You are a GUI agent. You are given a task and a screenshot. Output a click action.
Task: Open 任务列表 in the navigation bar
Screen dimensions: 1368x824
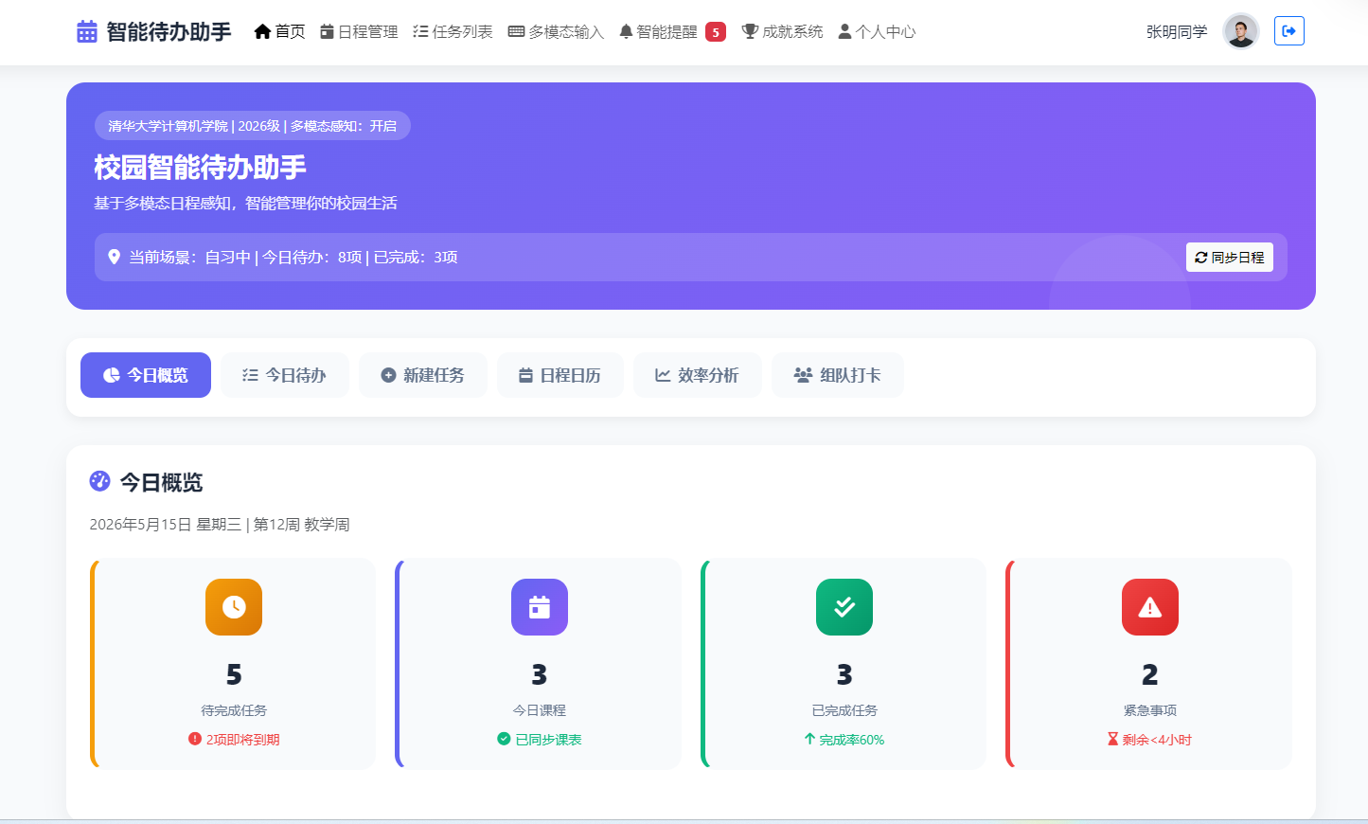click(x=453, y=32)
